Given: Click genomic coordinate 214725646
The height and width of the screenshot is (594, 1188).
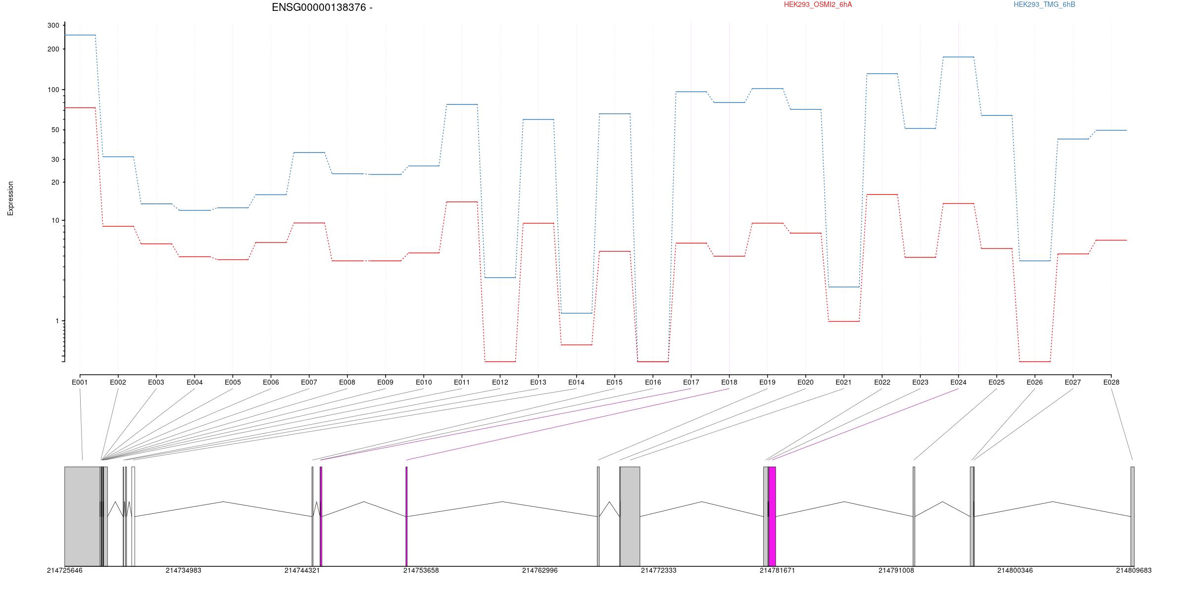Looking at the screenshot, I should [65, 570].
